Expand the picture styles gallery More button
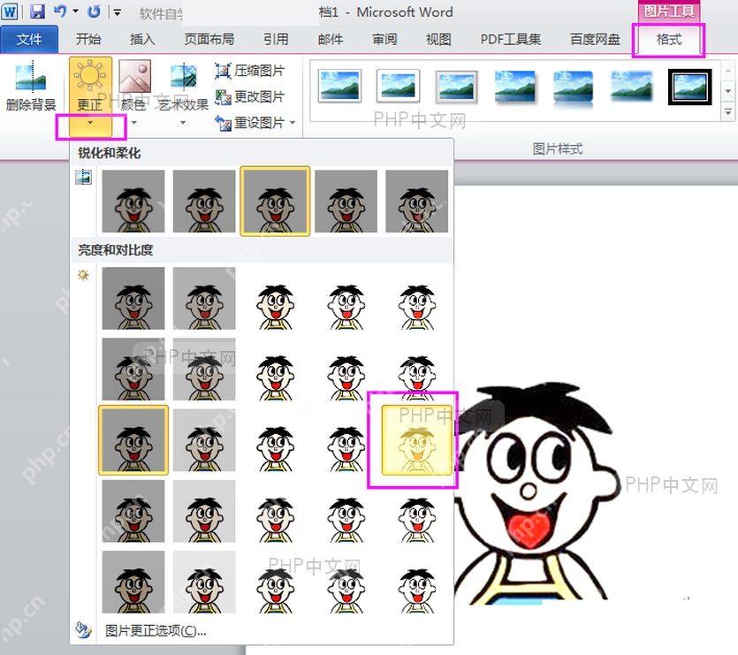Image resolution: width=738 pixels, height=655 pixels. point(727,112)
